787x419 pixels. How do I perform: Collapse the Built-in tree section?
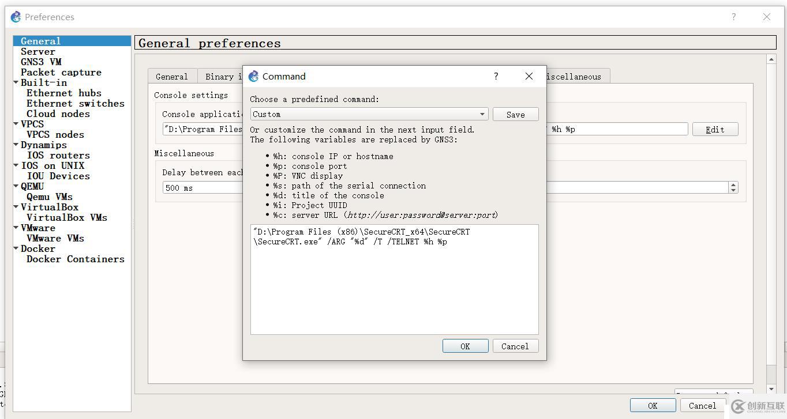[x=16, y=82]
